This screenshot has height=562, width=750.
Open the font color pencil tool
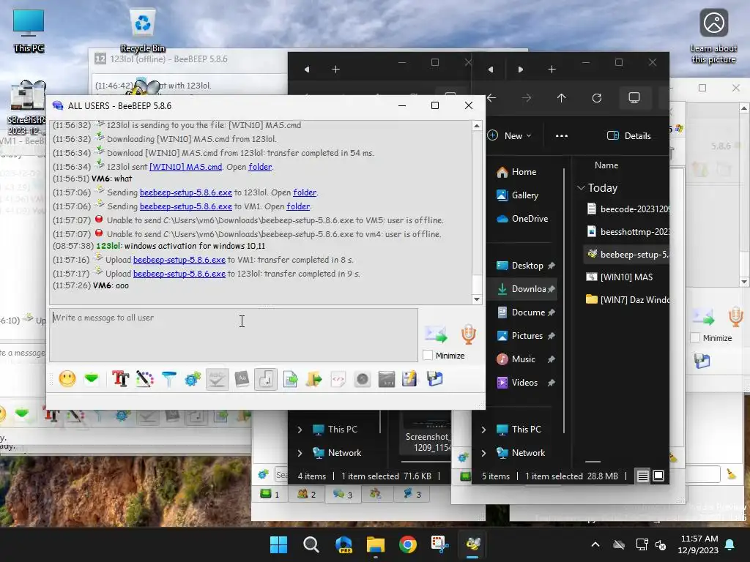(144, 379)
